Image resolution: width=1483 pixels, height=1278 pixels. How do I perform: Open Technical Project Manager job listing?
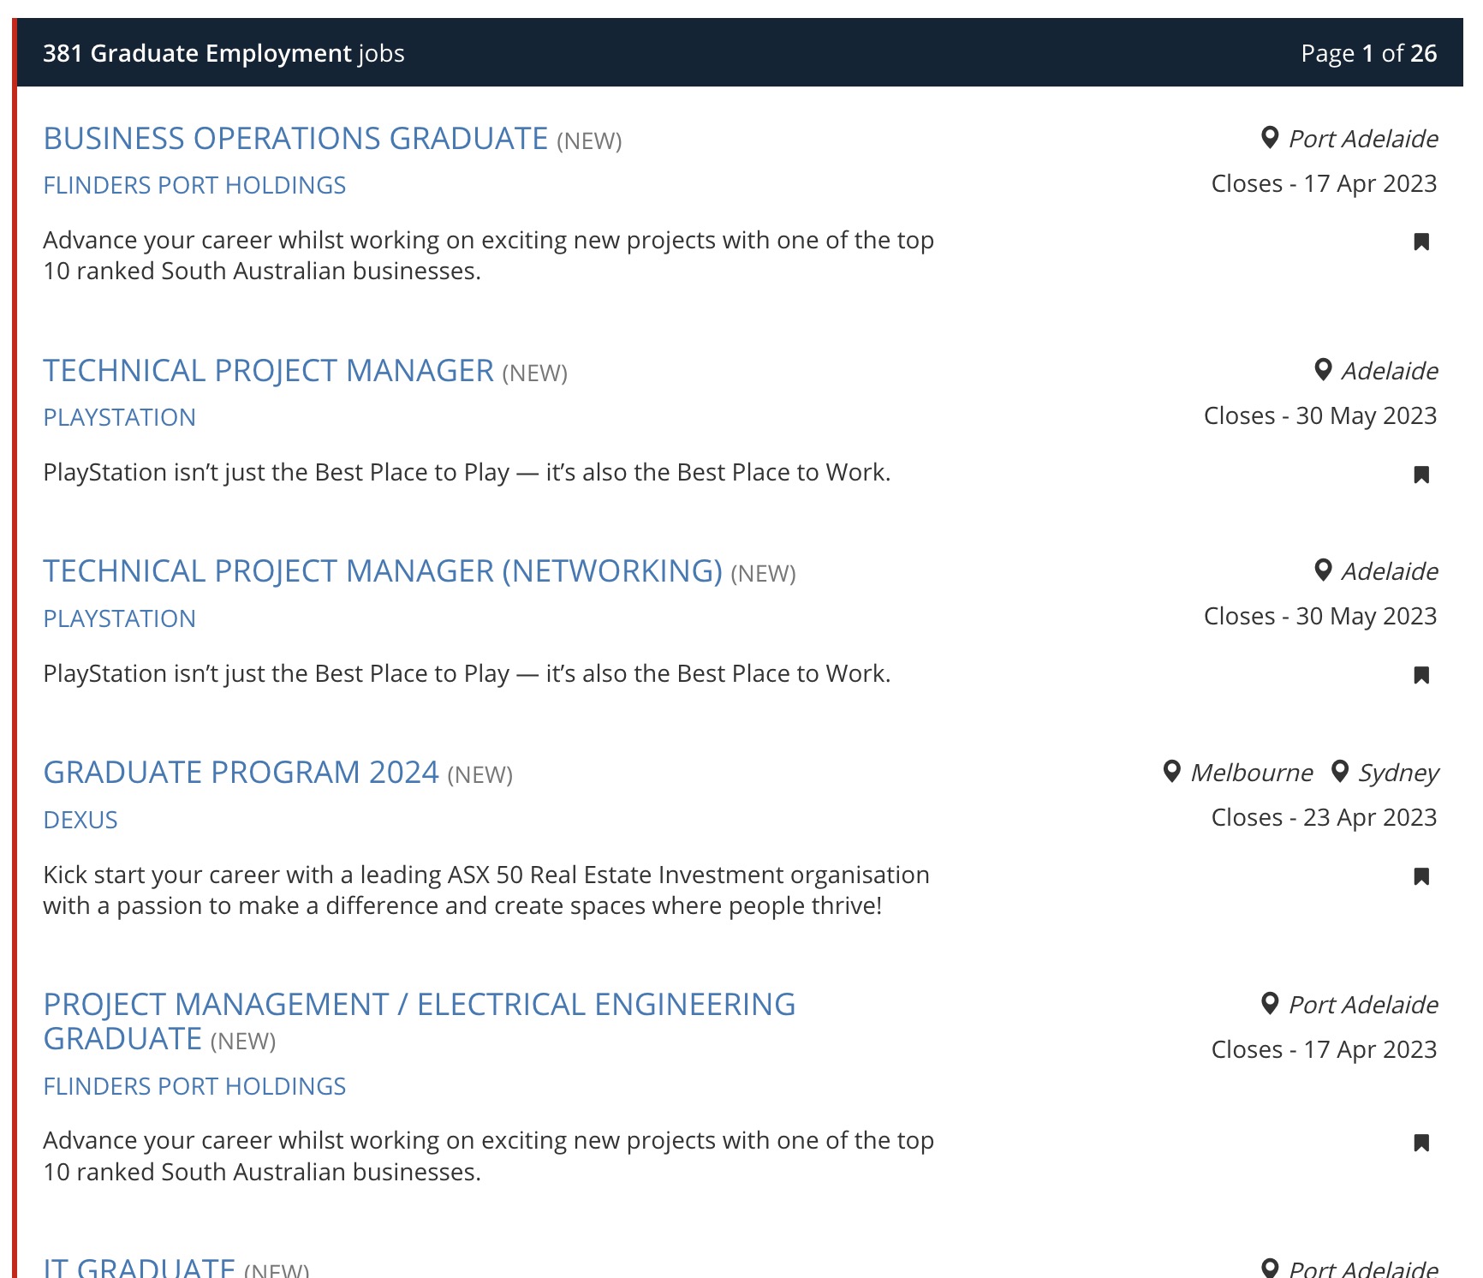[268, 371]
